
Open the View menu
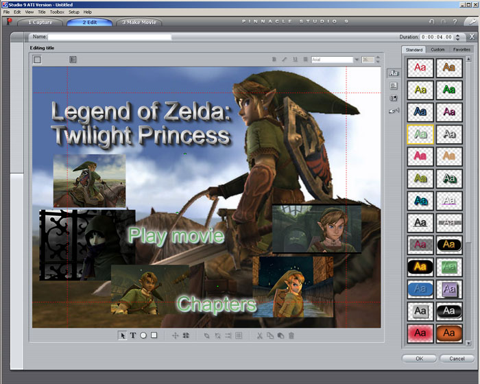(29, 12)
